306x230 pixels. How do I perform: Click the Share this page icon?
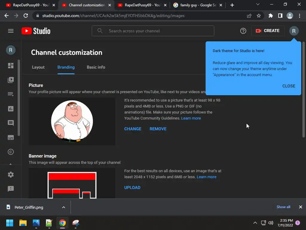point(249,16)
